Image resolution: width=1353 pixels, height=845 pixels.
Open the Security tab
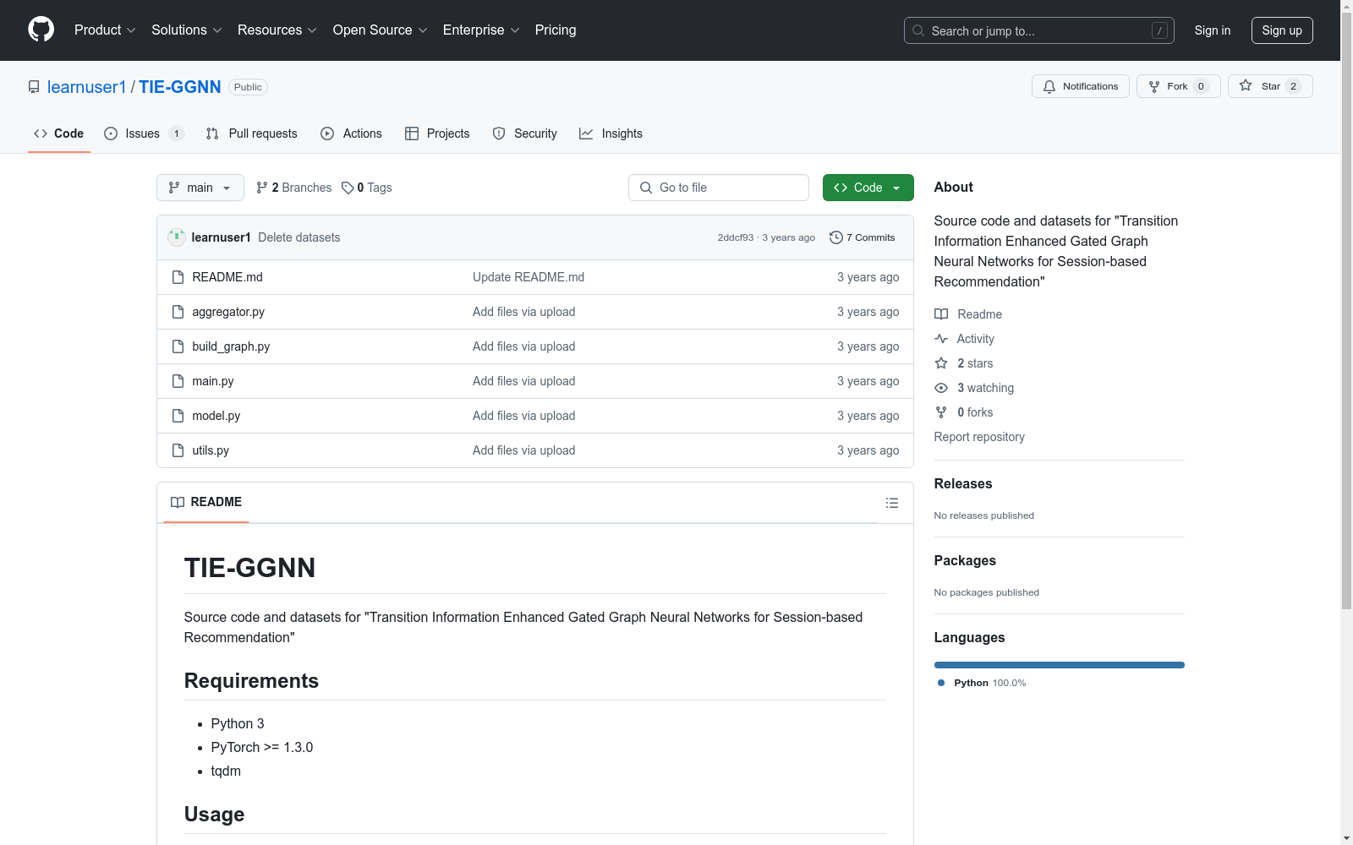coord(525,134)
